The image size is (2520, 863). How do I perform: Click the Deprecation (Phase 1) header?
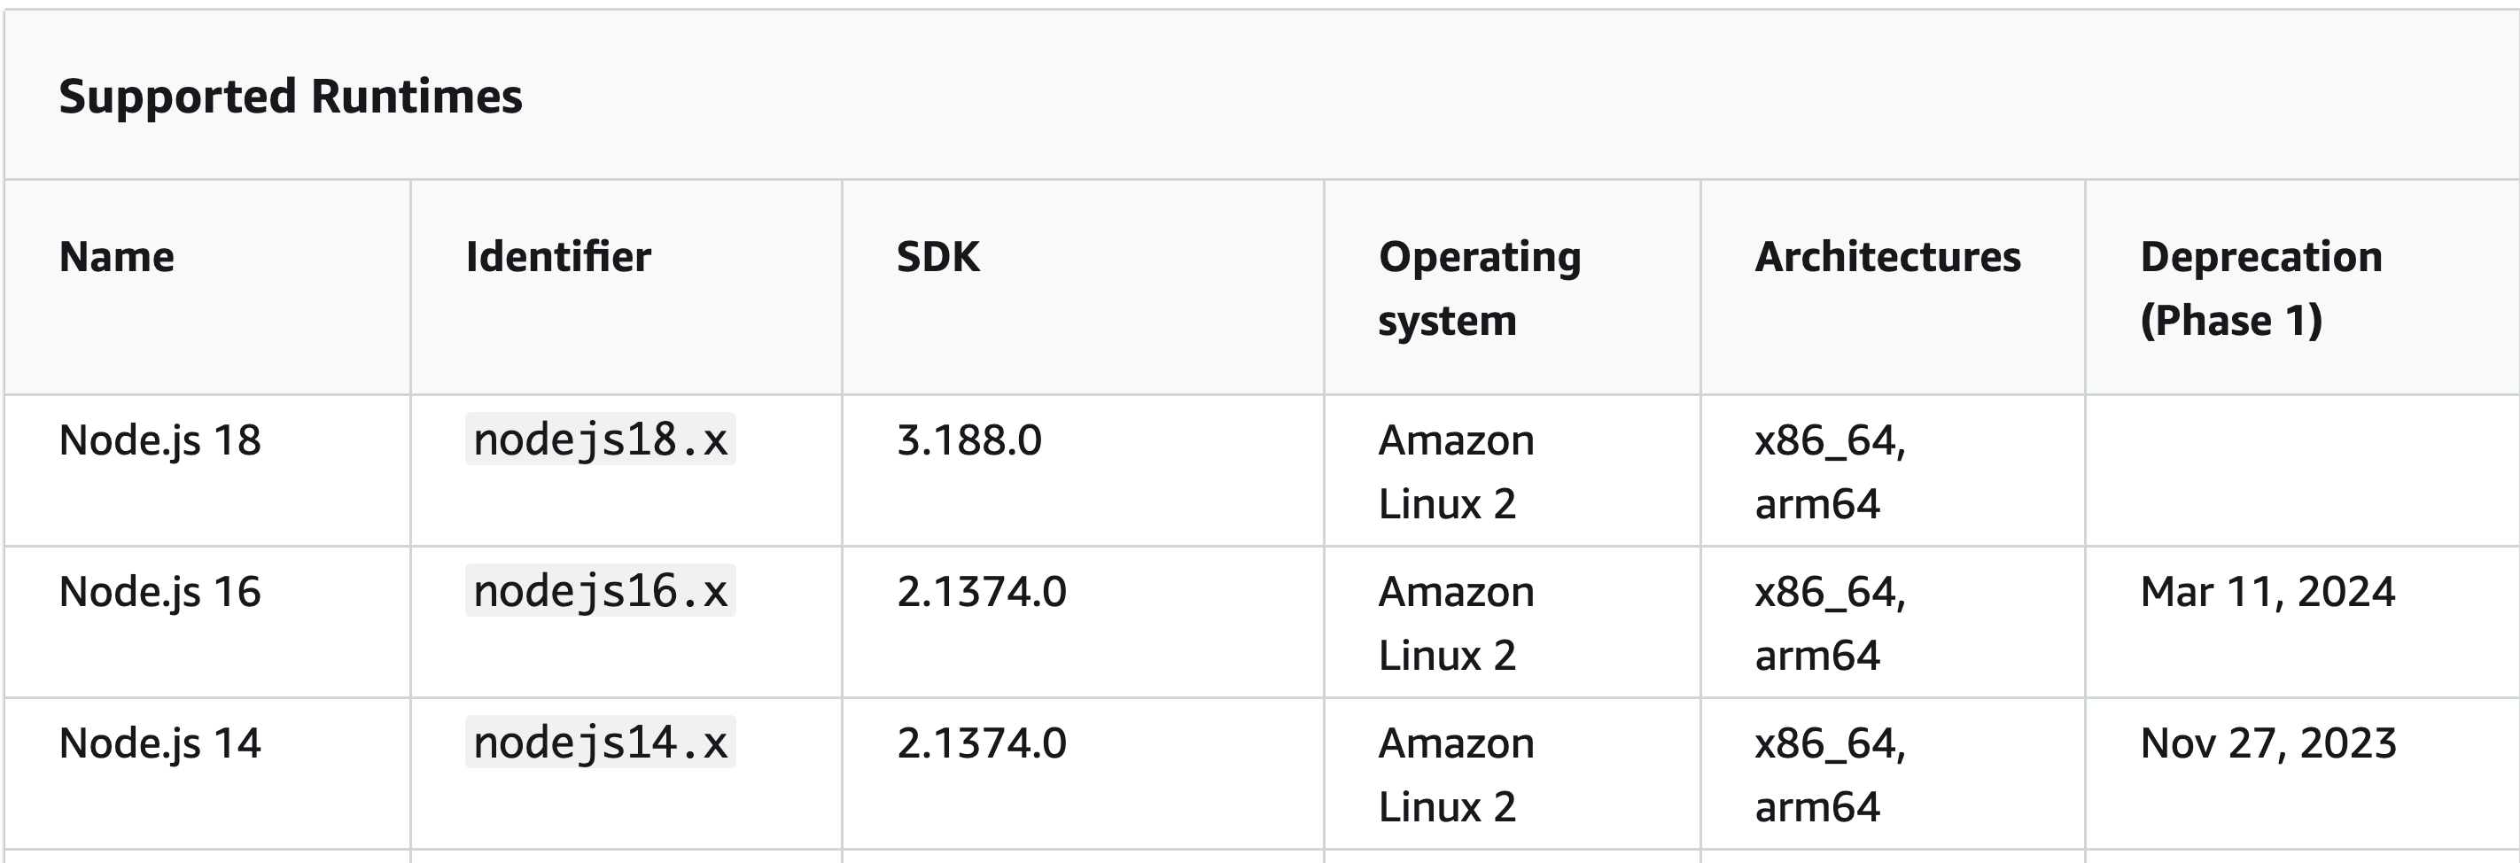tap(2260, 288)
